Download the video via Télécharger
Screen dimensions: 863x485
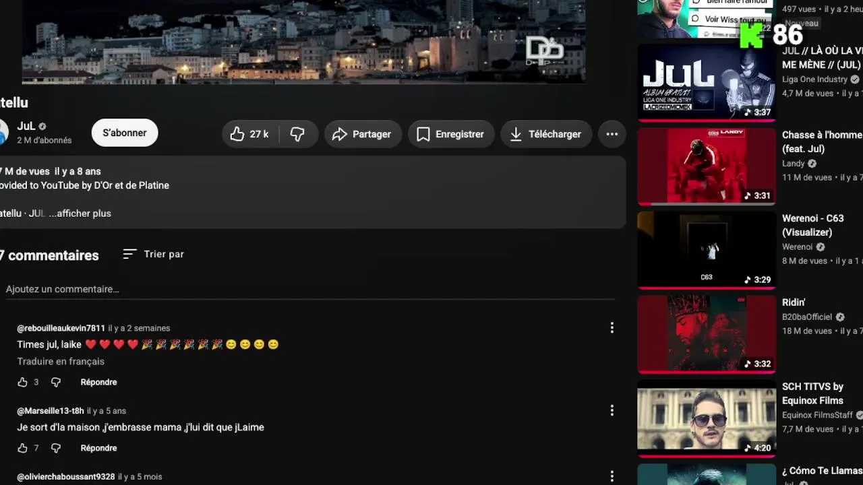point(546,134)
